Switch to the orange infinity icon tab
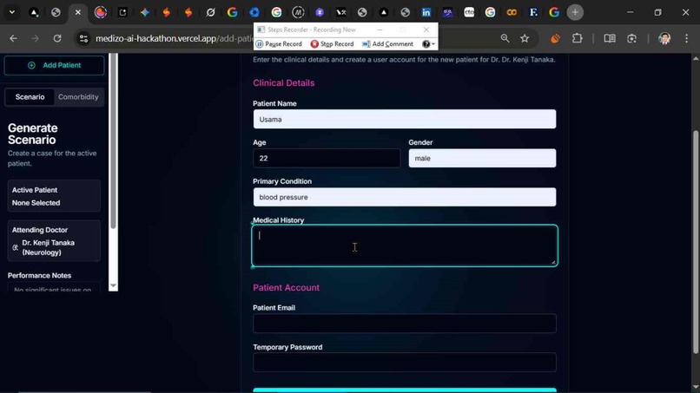The image size is (700, 393). [512, 12]
